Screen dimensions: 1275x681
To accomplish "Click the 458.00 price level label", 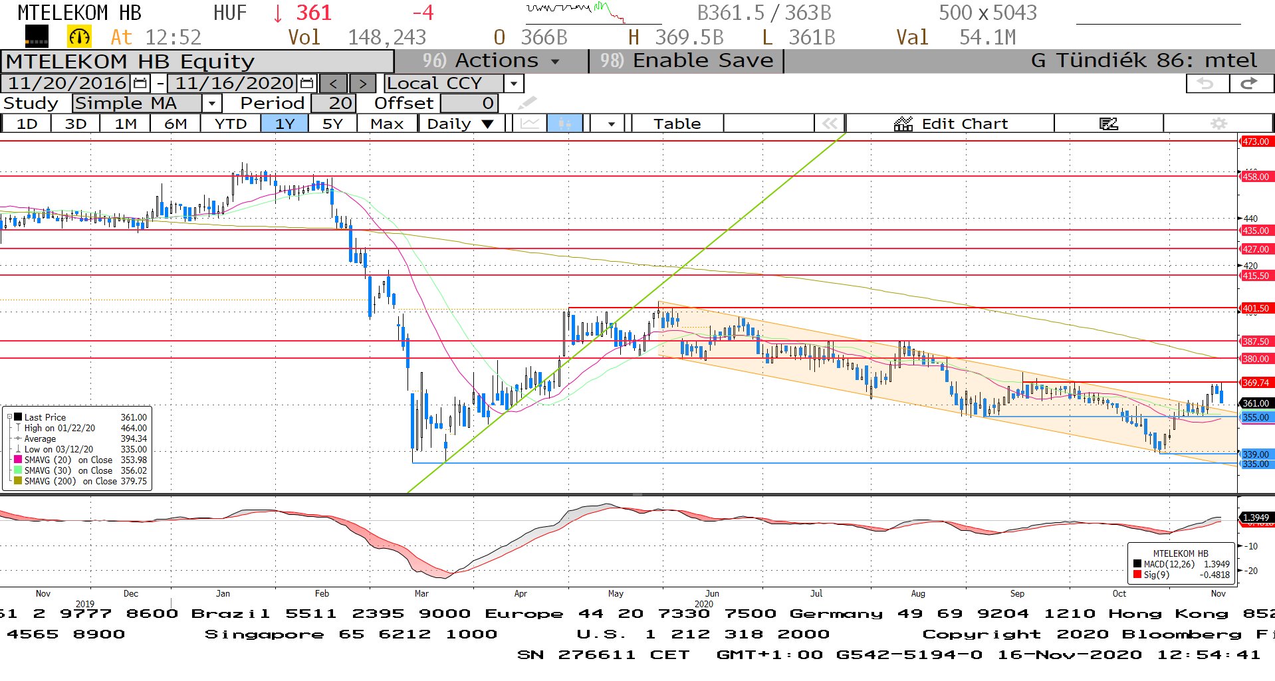I will [1256, 177].
